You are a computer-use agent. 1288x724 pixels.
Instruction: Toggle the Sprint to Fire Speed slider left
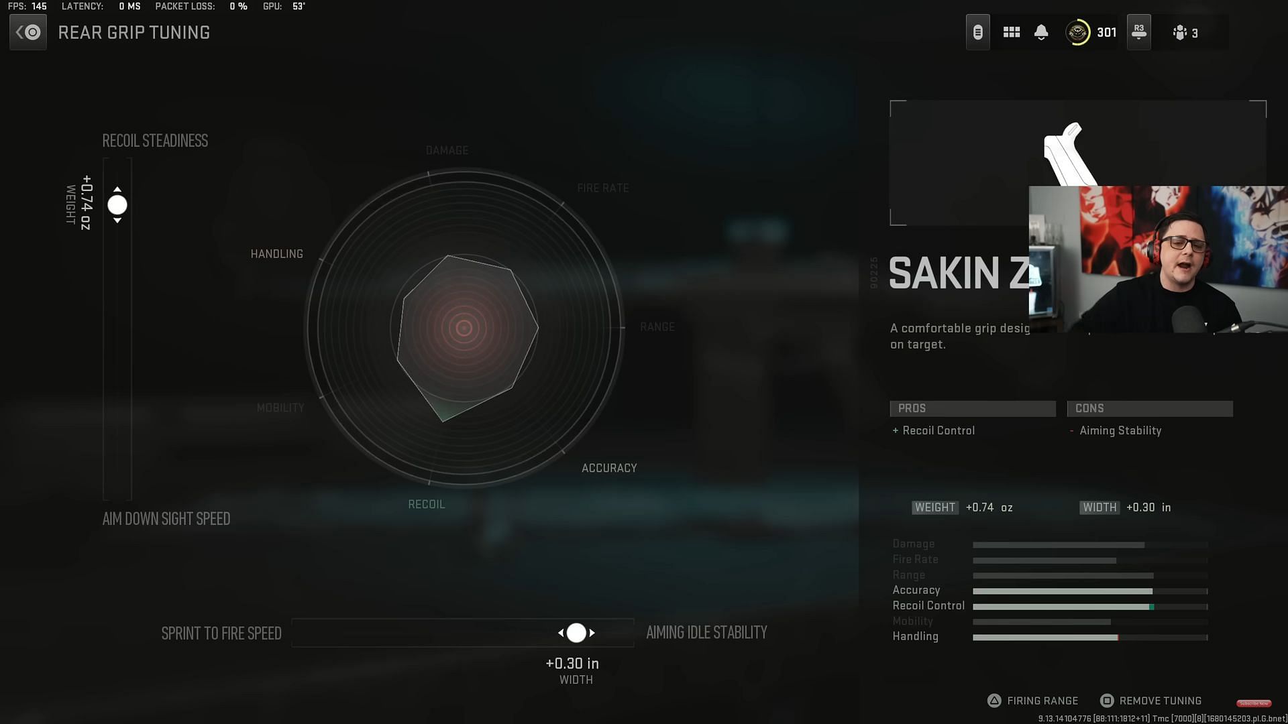tap(561, 633)
